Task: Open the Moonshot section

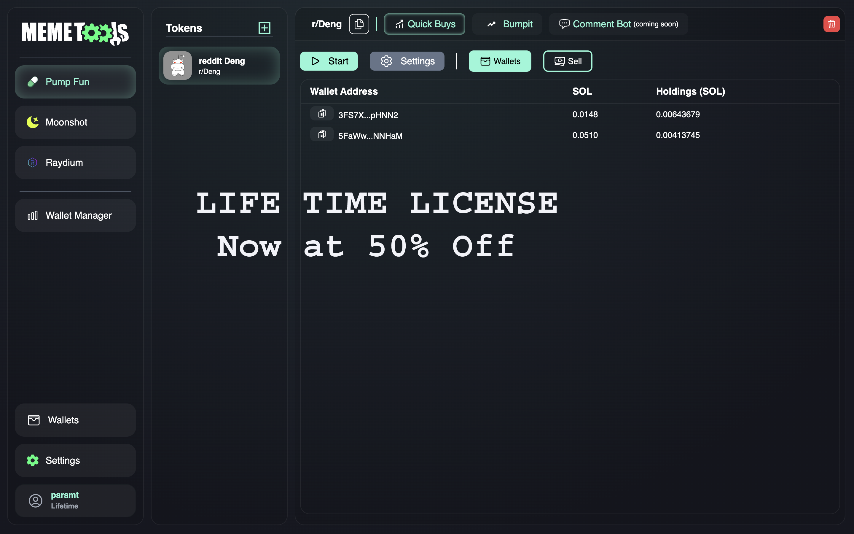Action: [75, 122]
